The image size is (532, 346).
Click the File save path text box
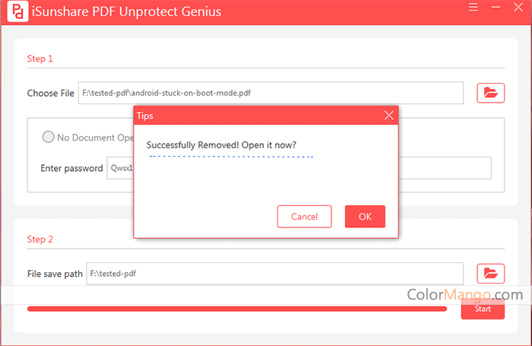point(274,273)
